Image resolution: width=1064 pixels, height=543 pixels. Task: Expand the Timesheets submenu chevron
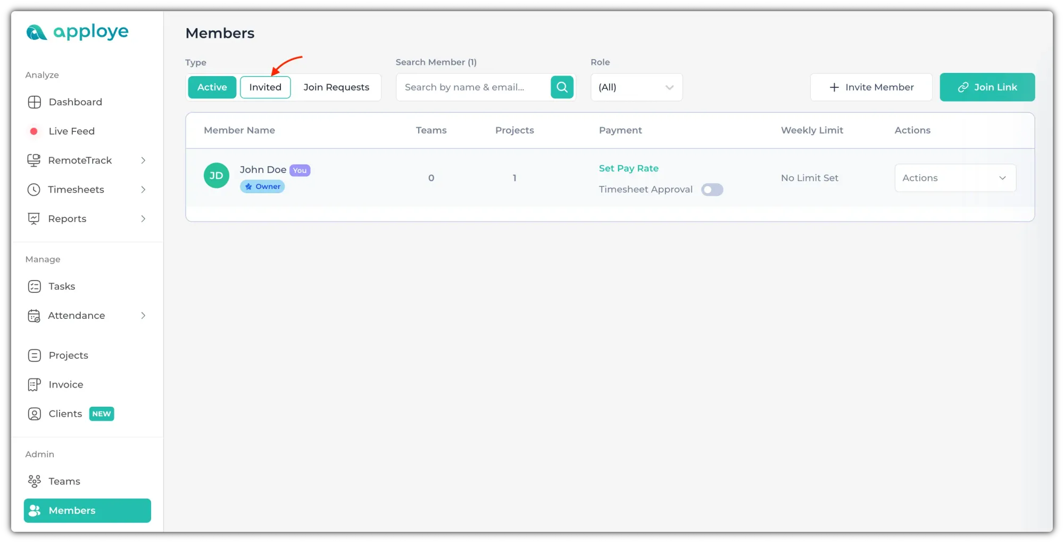pyautogui.click(x=143, y=190)
